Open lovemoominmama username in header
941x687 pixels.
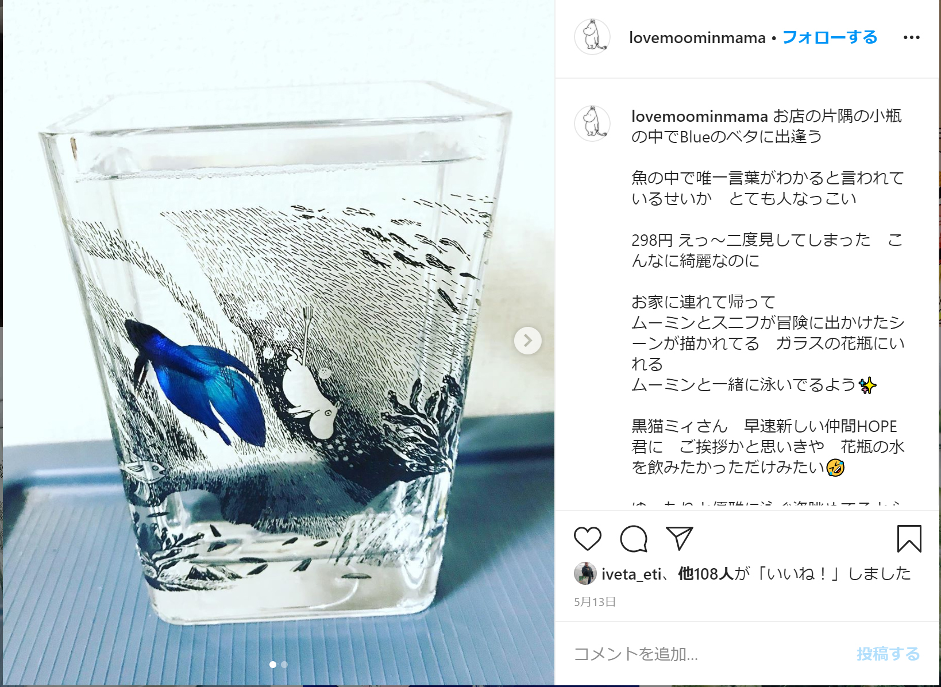click(x=697, y=38)
